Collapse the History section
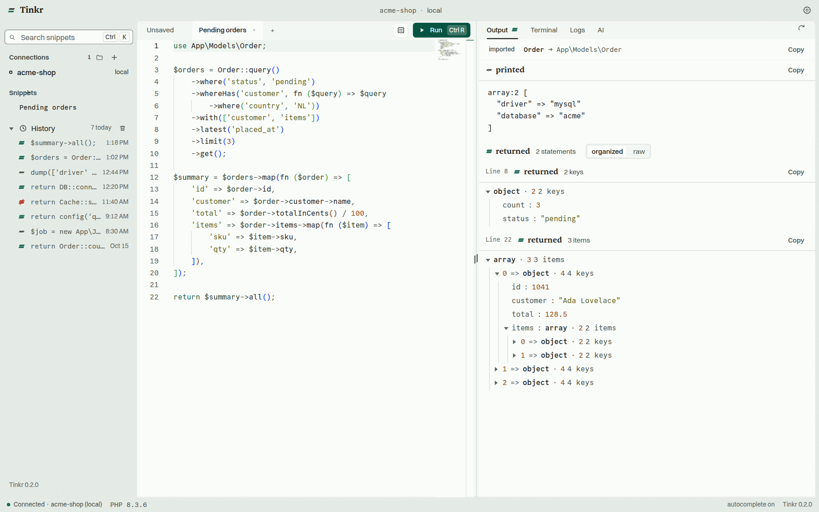The image size is (819, 512). (11, 129)
